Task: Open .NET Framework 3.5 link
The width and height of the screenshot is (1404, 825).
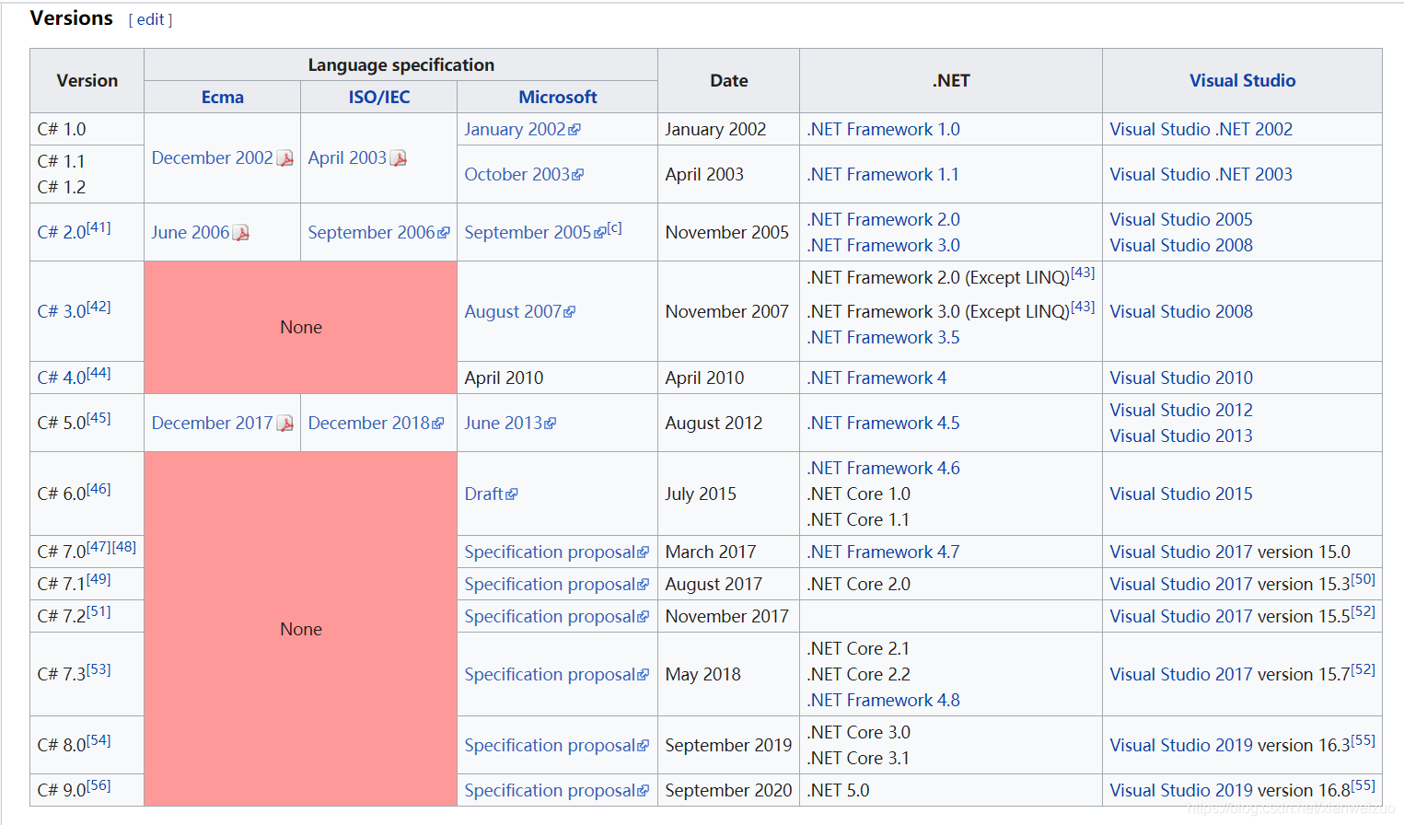Action: pyautogui.click(x=884, y=337)
